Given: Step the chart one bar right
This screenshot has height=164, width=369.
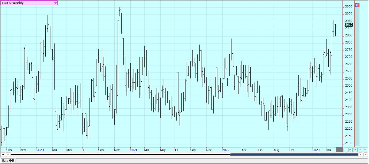Looking at the screenshot, I should [361, 154].
